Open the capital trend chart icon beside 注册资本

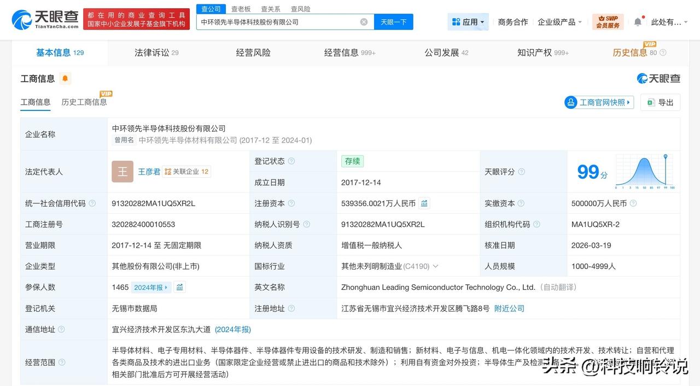(x=424, y=203)
